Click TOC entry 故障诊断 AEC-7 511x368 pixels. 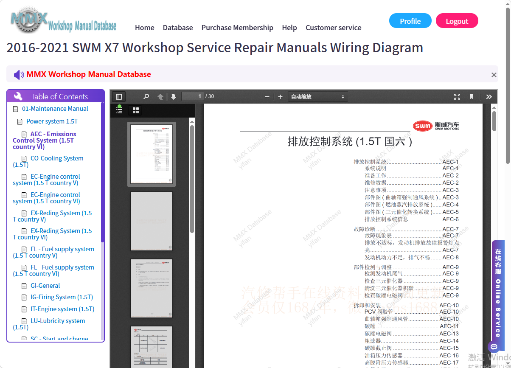pyautogui.click(x=406, y=229)
